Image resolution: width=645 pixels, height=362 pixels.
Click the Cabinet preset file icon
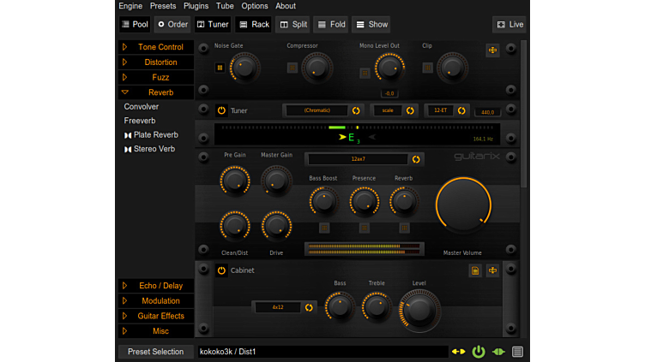click(475, 270)
